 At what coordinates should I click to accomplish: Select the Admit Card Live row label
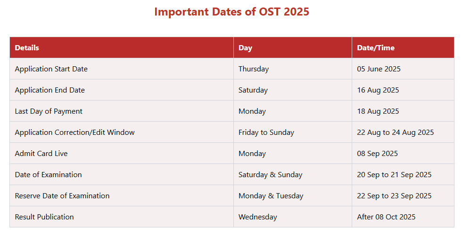point(41,154)
